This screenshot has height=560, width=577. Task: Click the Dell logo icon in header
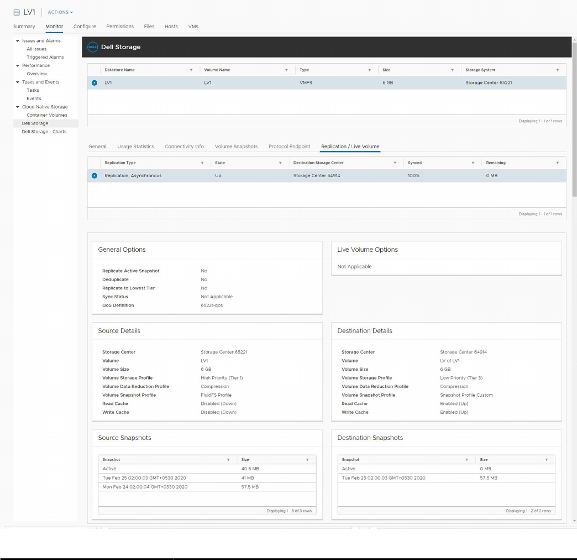(93, 47)
